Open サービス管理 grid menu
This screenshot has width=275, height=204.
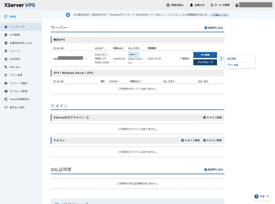click(212, 5)
